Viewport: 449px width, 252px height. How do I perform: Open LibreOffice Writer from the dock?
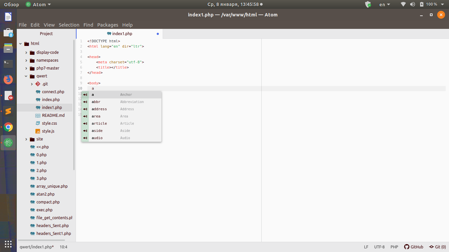[8, 17]
